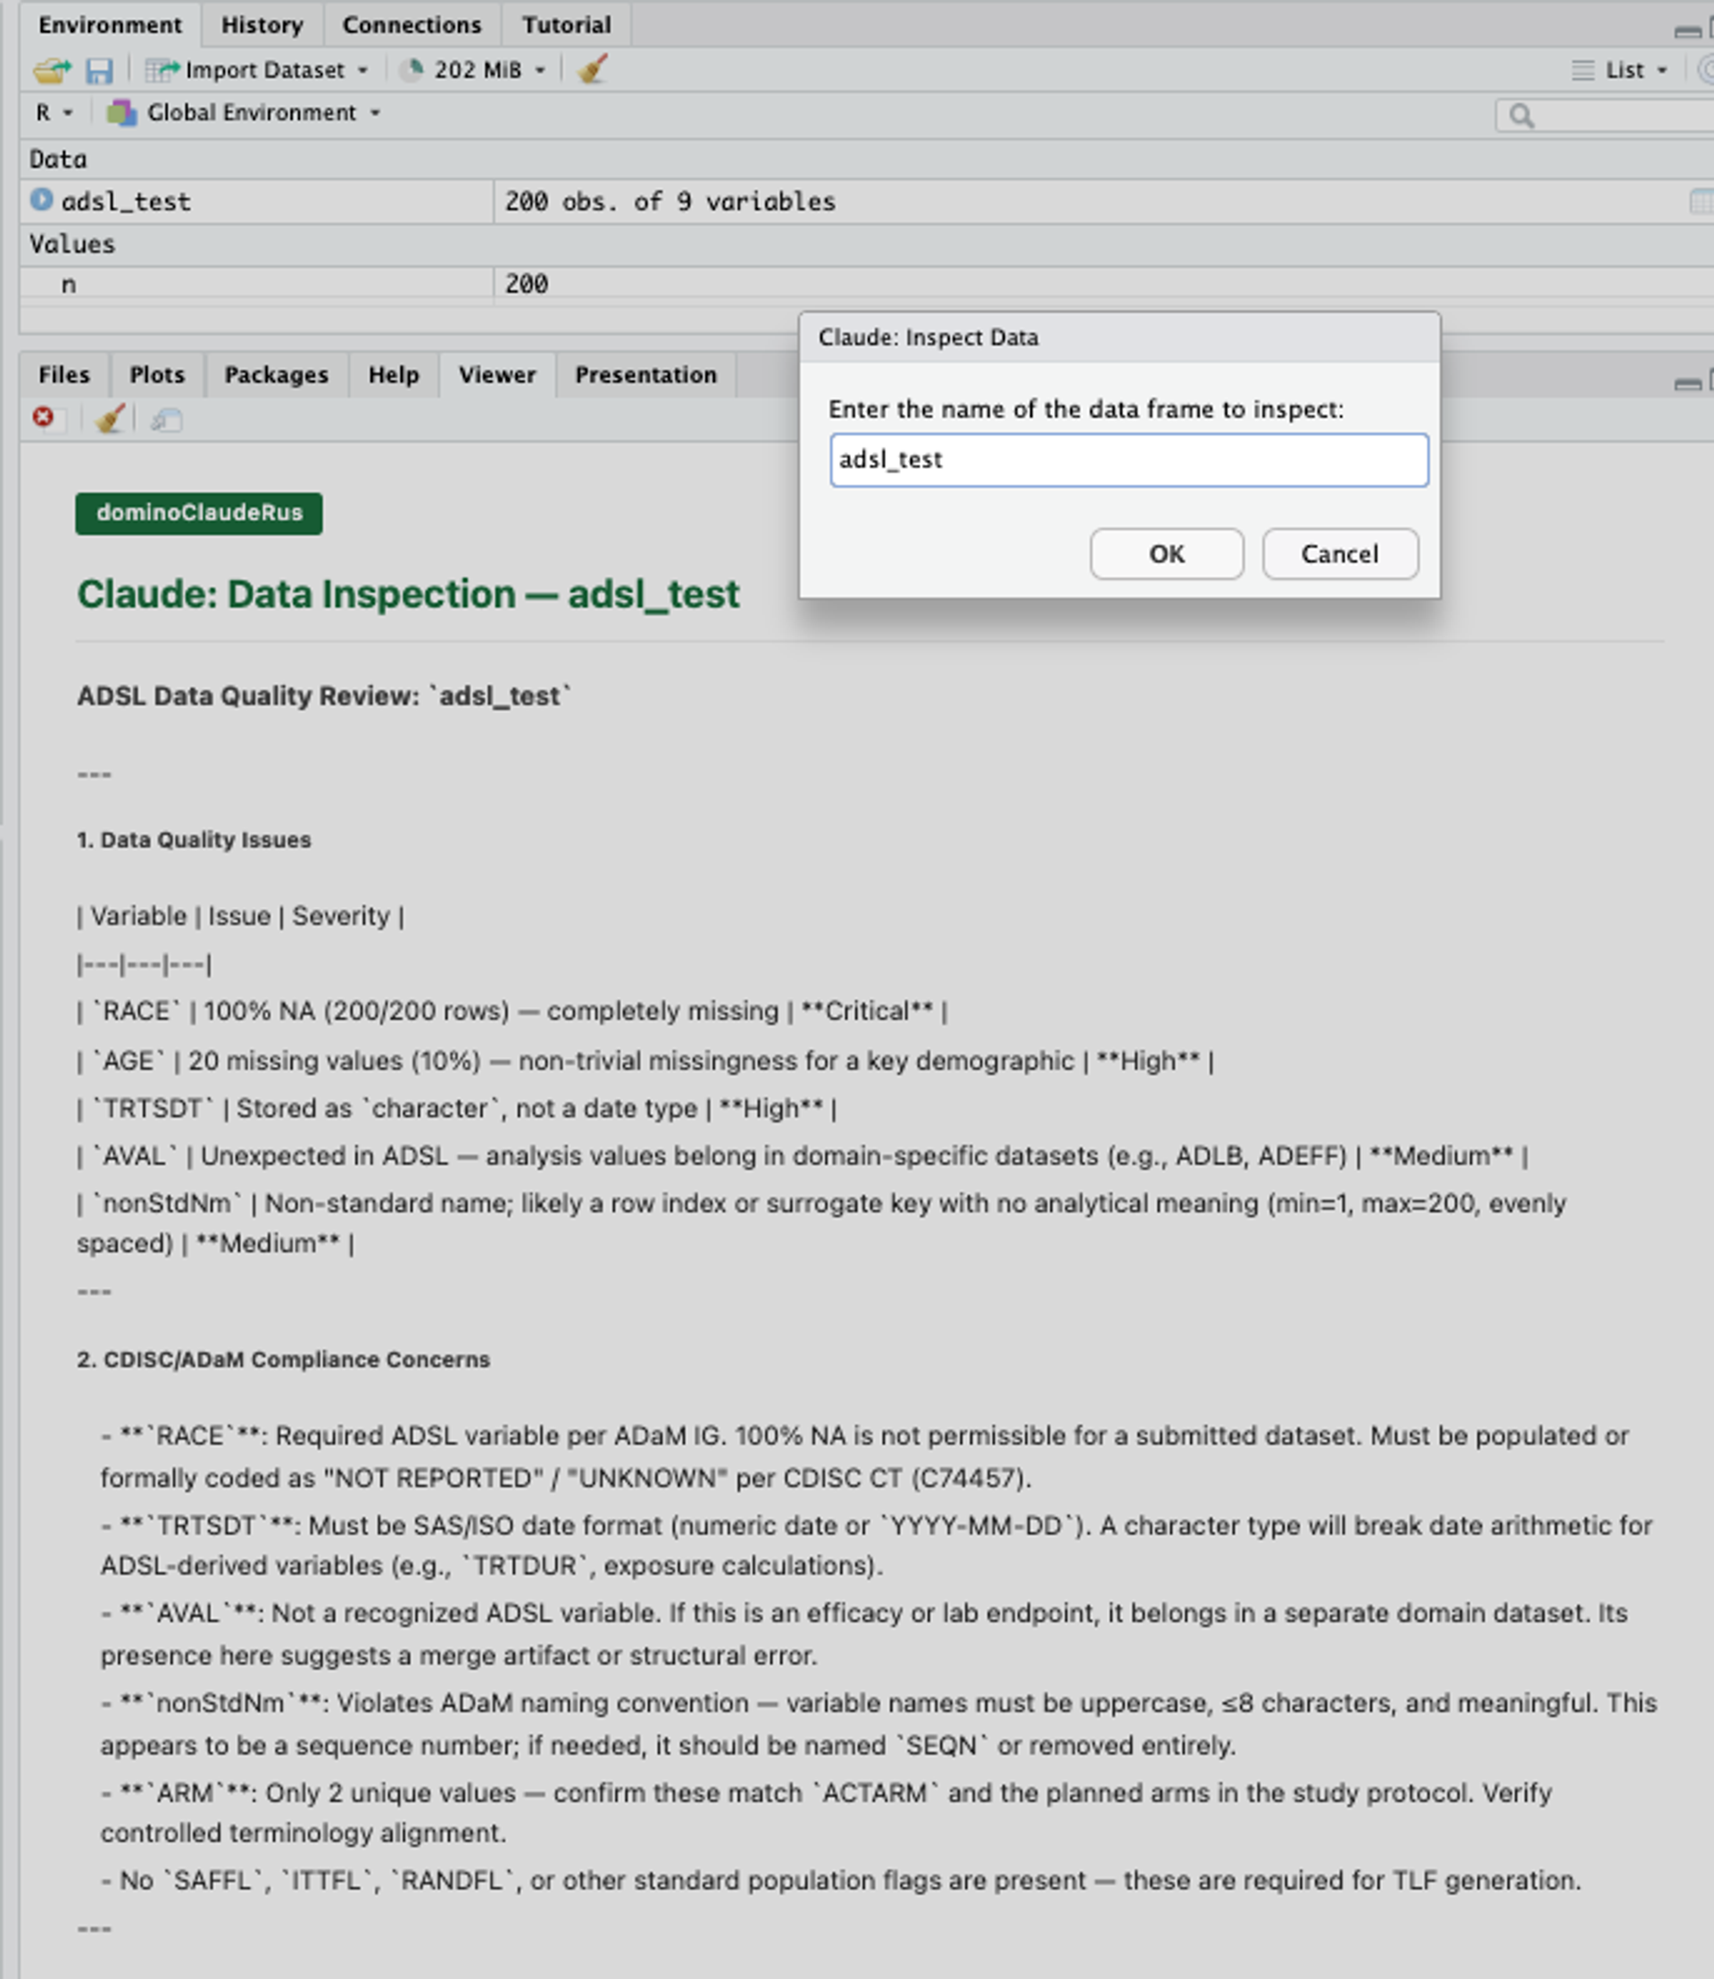The width and height of the screenshot is (1714, 1979).
Task: Click the AVAL unexpected in ADSL row
Action: click(x=802, y=1155)
